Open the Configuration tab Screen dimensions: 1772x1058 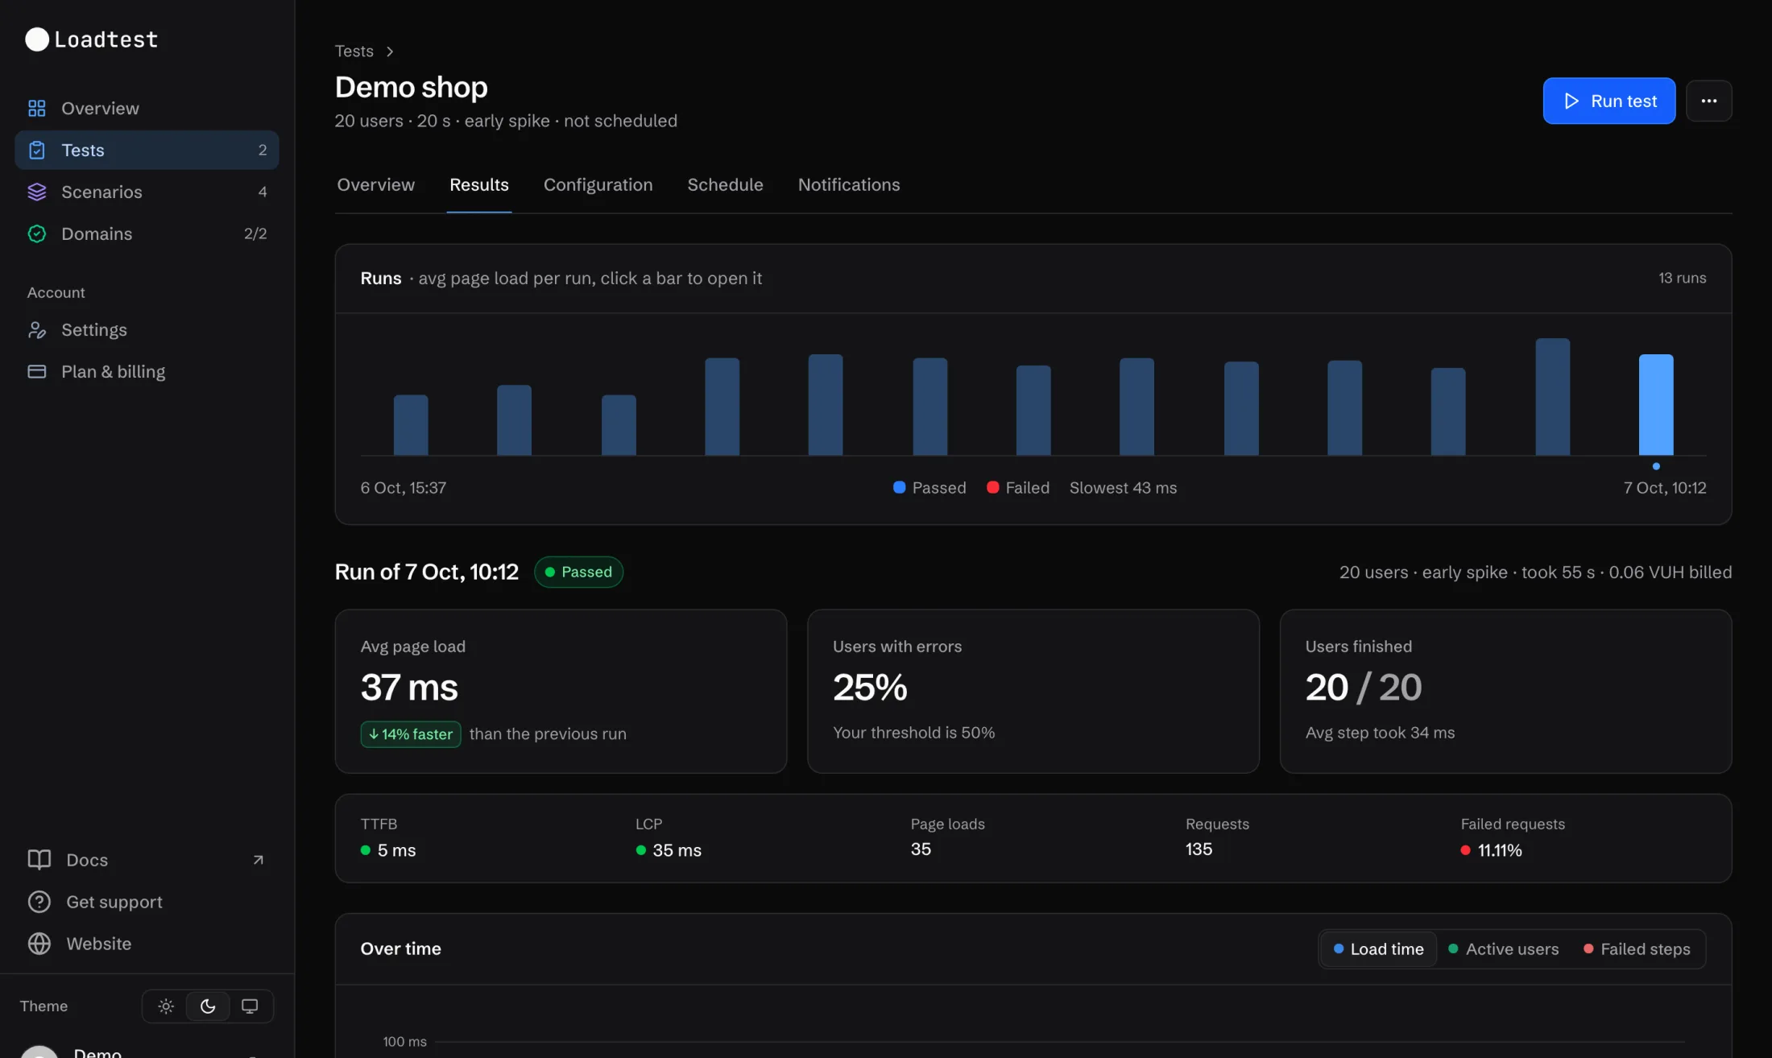[598, 185]
